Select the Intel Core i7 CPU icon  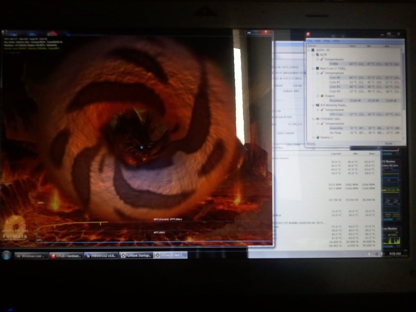(x=317, y=68)
